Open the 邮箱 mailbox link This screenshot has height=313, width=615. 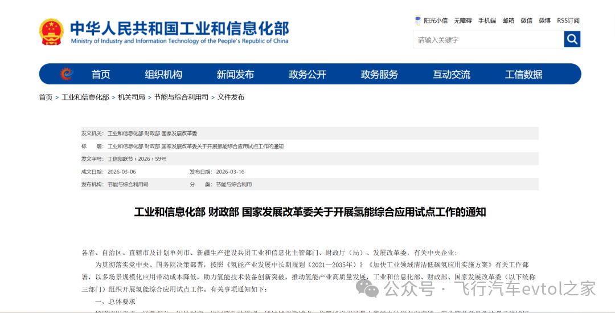pos(508,21)
